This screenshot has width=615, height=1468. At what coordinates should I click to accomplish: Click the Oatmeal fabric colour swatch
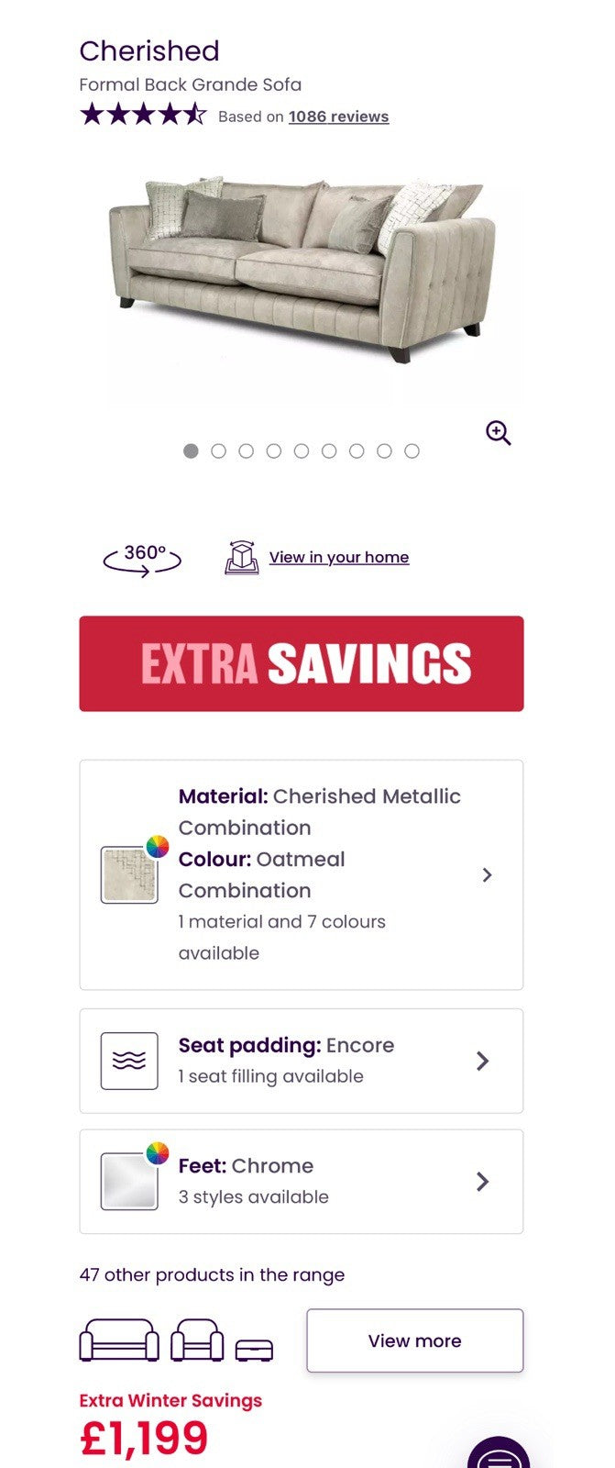coord(129,874)
